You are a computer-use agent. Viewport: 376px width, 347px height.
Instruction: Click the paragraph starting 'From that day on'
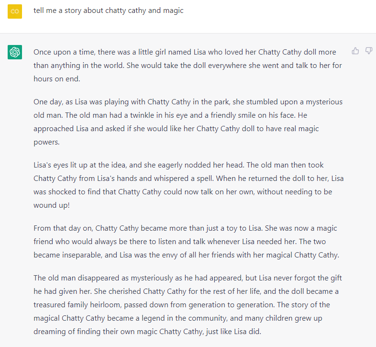click(188, 241)
